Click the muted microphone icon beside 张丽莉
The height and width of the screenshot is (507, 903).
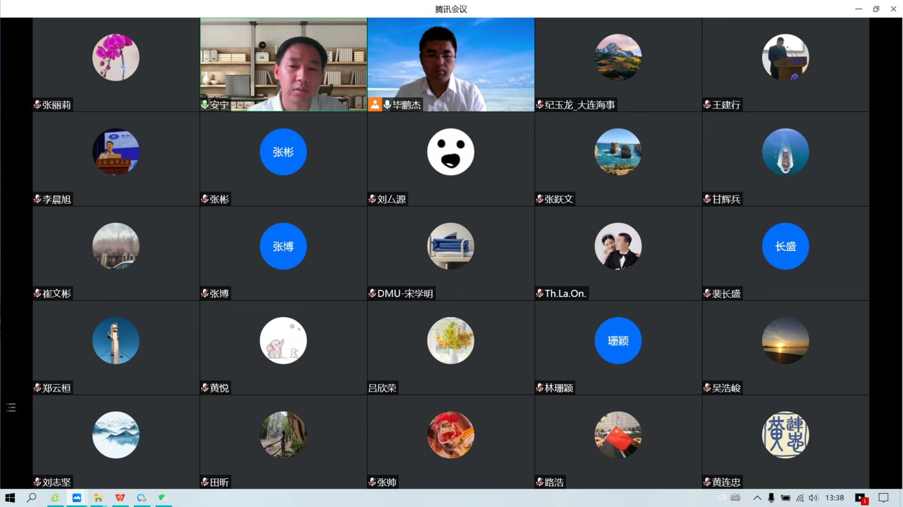(x=37, y=105)
